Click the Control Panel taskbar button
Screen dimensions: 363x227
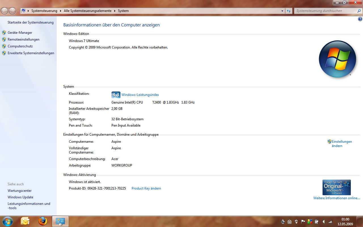point(60,221)
